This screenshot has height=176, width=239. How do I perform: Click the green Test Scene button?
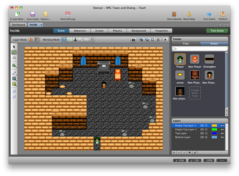click(217, 31)
